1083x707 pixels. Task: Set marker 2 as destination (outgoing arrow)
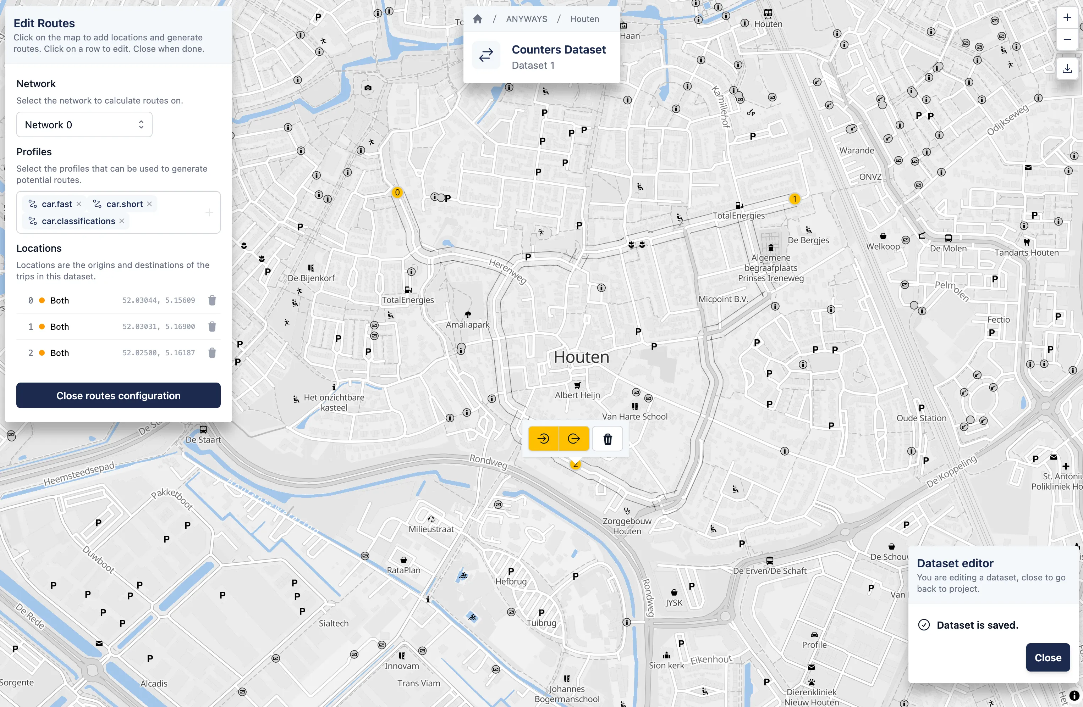click(574, 439)
